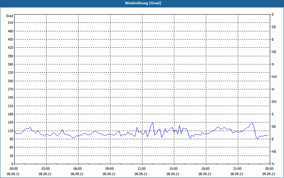Select the 300 y-axis value
This screenshot has height=178, width=284.
click(11, 81)
